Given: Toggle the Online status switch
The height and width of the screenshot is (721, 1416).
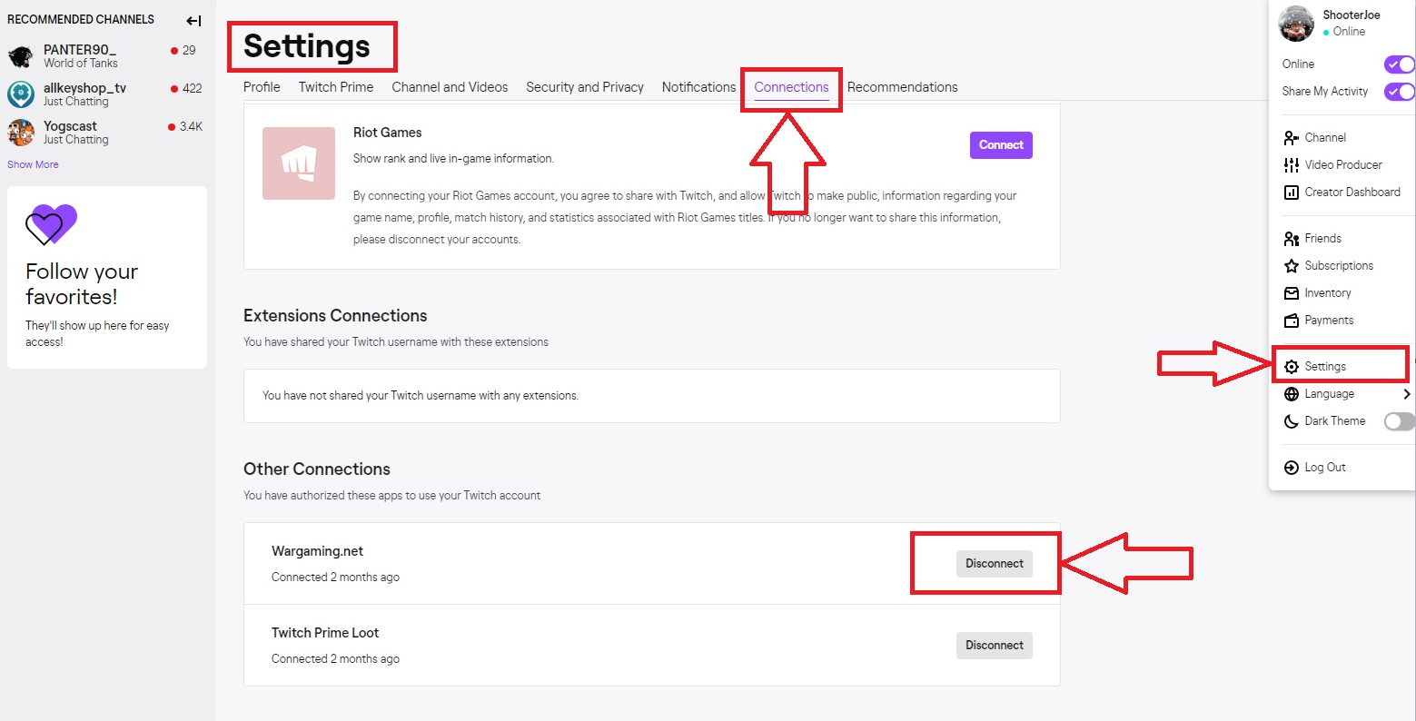Looking at the screenshot, I should coord(1399,64).
